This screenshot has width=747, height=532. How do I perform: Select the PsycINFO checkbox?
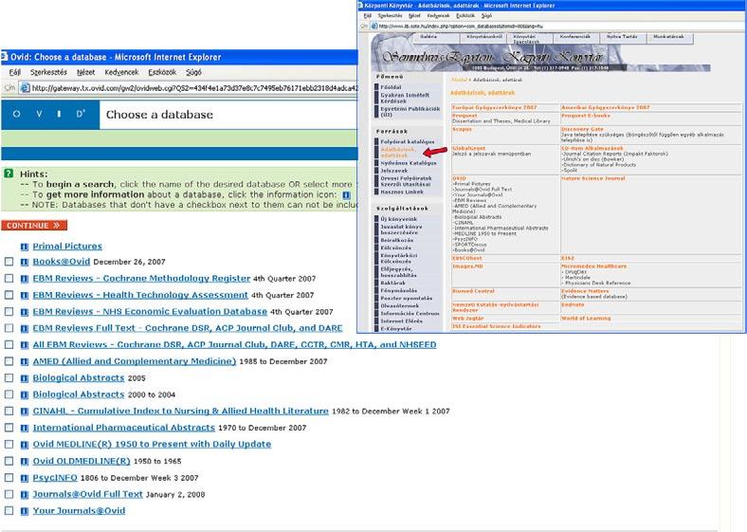9,478
